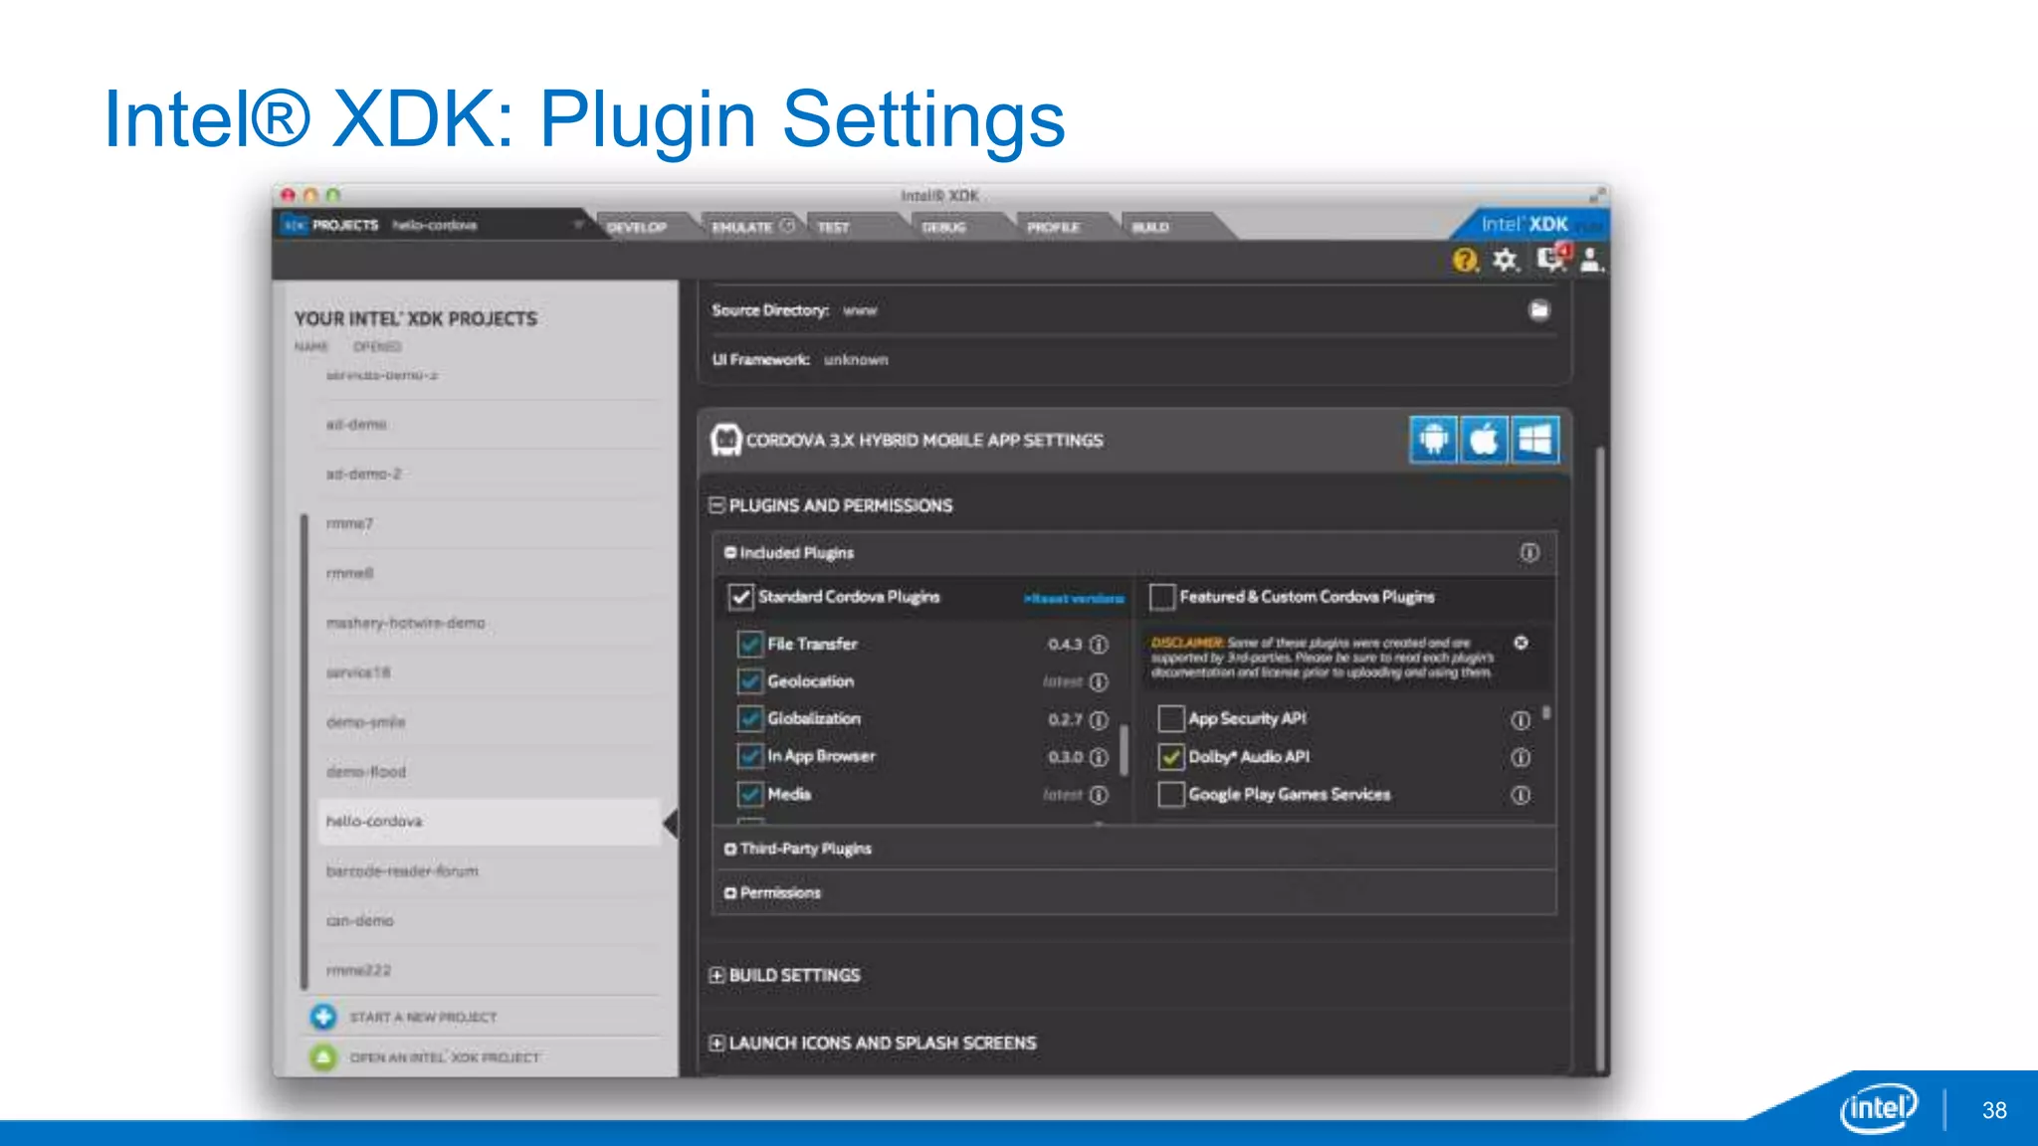Toggle Featured & Custom Cordova Plugins checkbox
2038x1146 pixels.
(x=1161, y=597)
